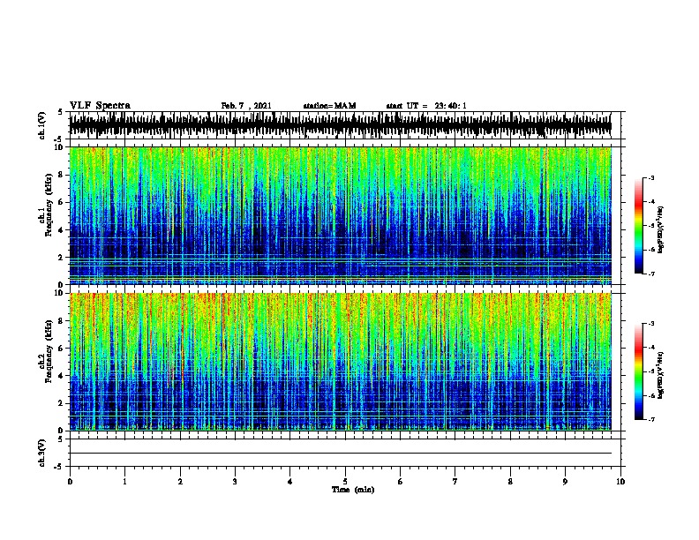
Task: Click the ch.1 spectrogram color scale bar
Action: tap(639, 226)
